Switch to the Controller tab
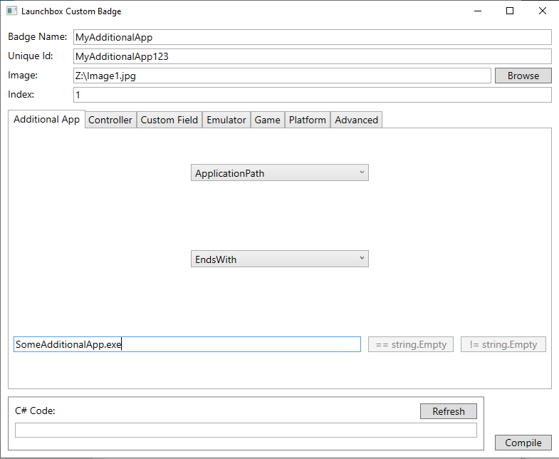The image size is (559, 459). coord(110,120)
